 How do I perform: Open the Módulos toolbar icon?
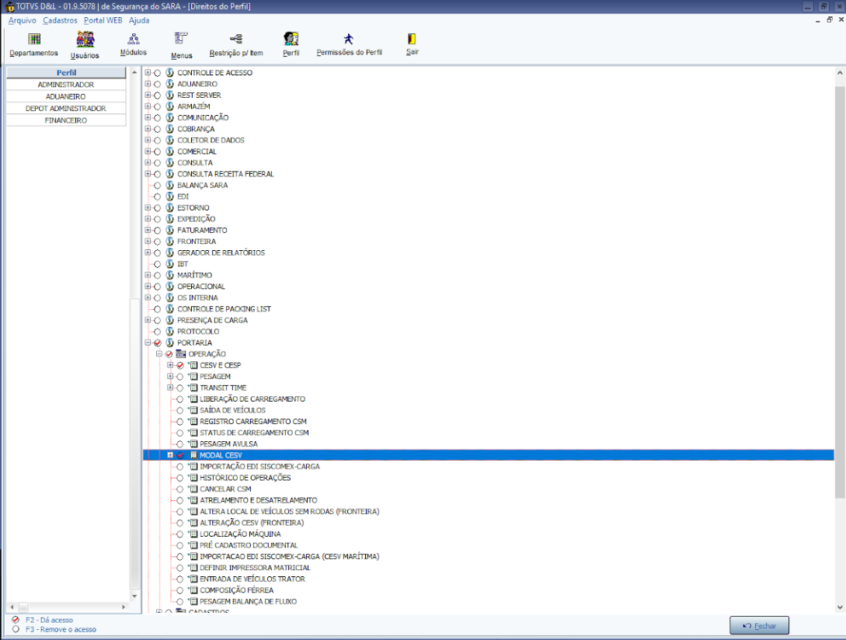[x=134, y=39]
